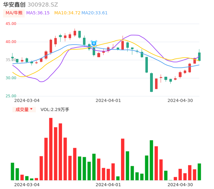Screen dimensions: 214x189
Task: Click the MA5:36.15 legend value
Action: pos(38,13)
